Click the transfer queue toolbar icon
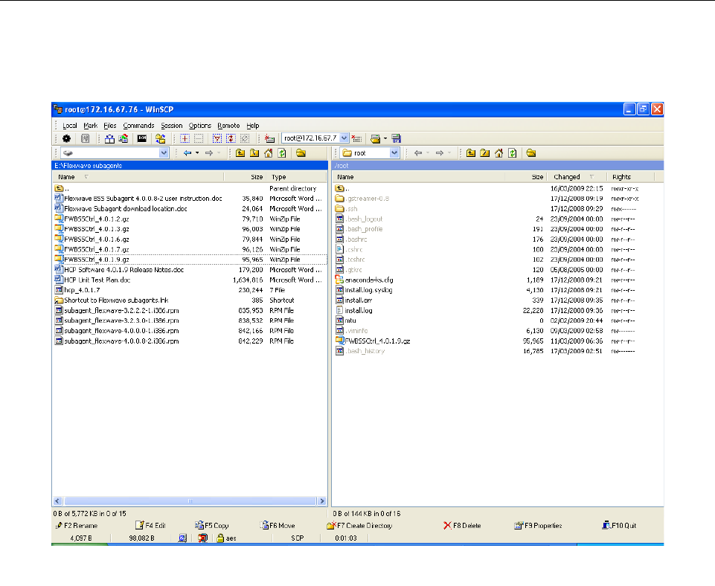The width and height of the screenshot is (715, 586). (x=375, y=138)
